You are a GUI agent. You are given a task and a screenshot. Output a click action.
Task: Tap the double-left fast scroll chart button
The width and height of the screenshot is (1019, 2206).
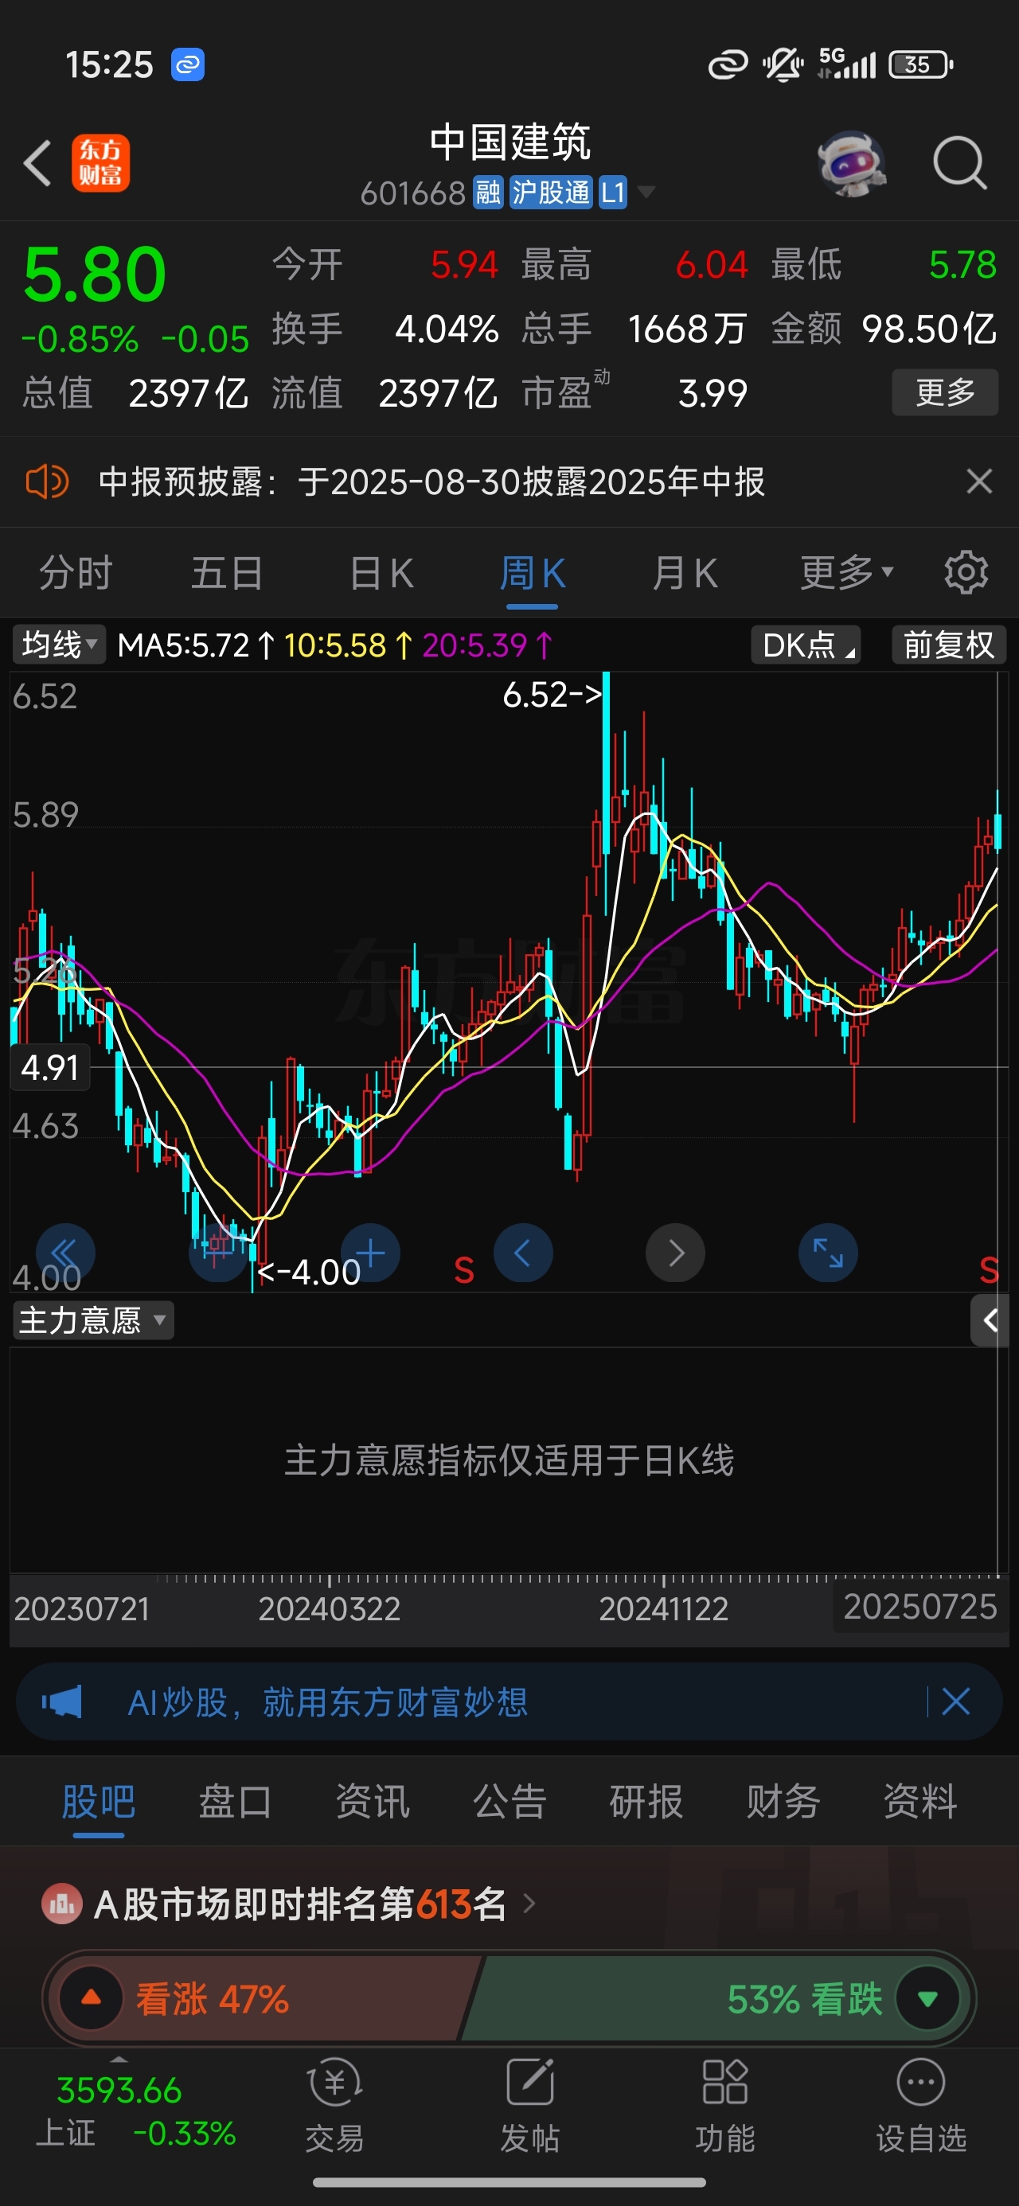[65, 1253]
